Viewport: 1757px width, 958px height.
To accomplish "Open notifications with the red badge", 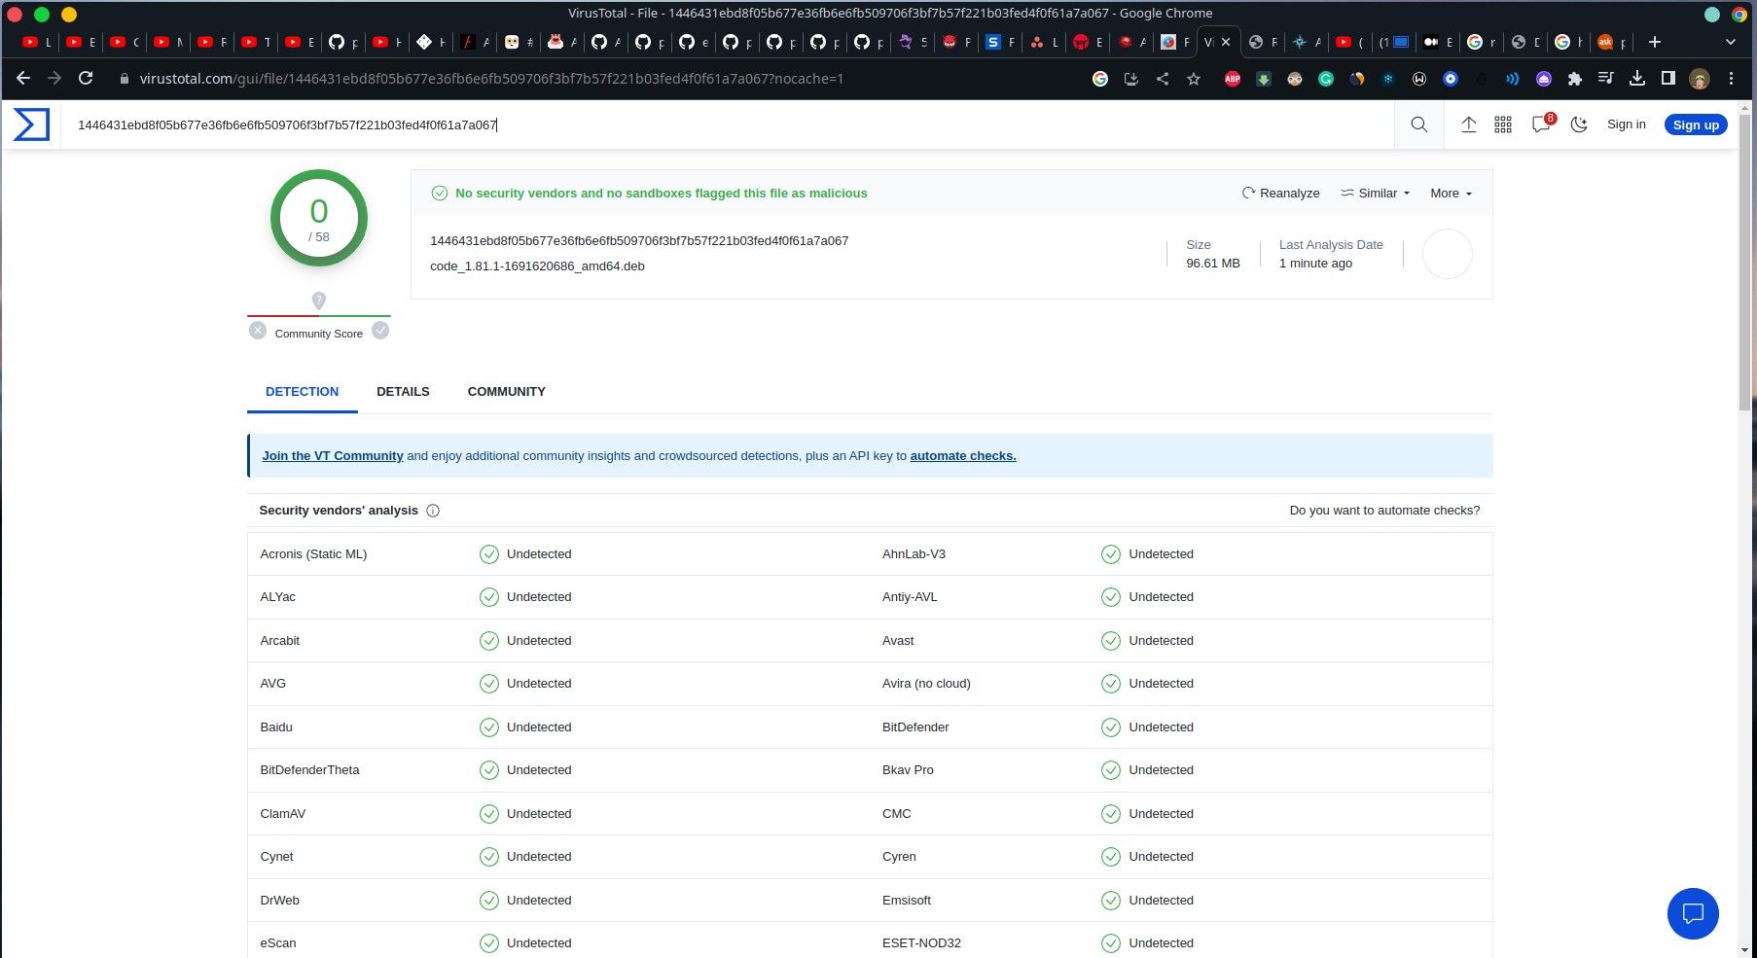I will (1540, 124).
